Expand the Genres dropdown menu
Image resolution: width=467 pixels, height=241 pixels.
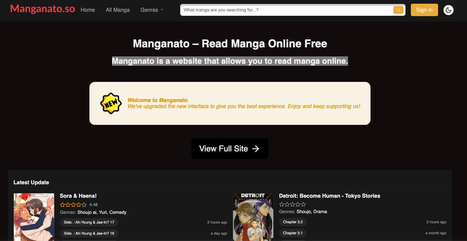(x=152, y=10)
